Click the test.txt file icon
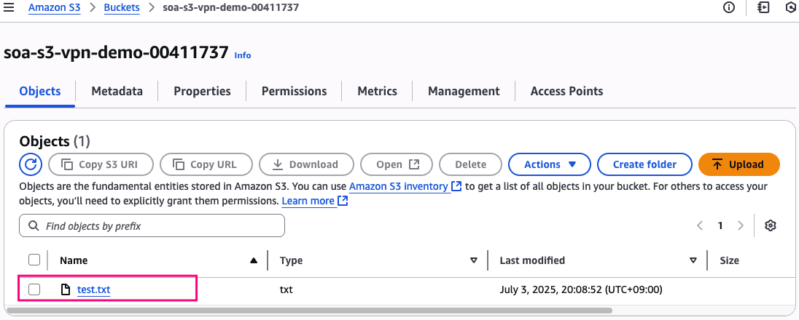 pos(66,290)
